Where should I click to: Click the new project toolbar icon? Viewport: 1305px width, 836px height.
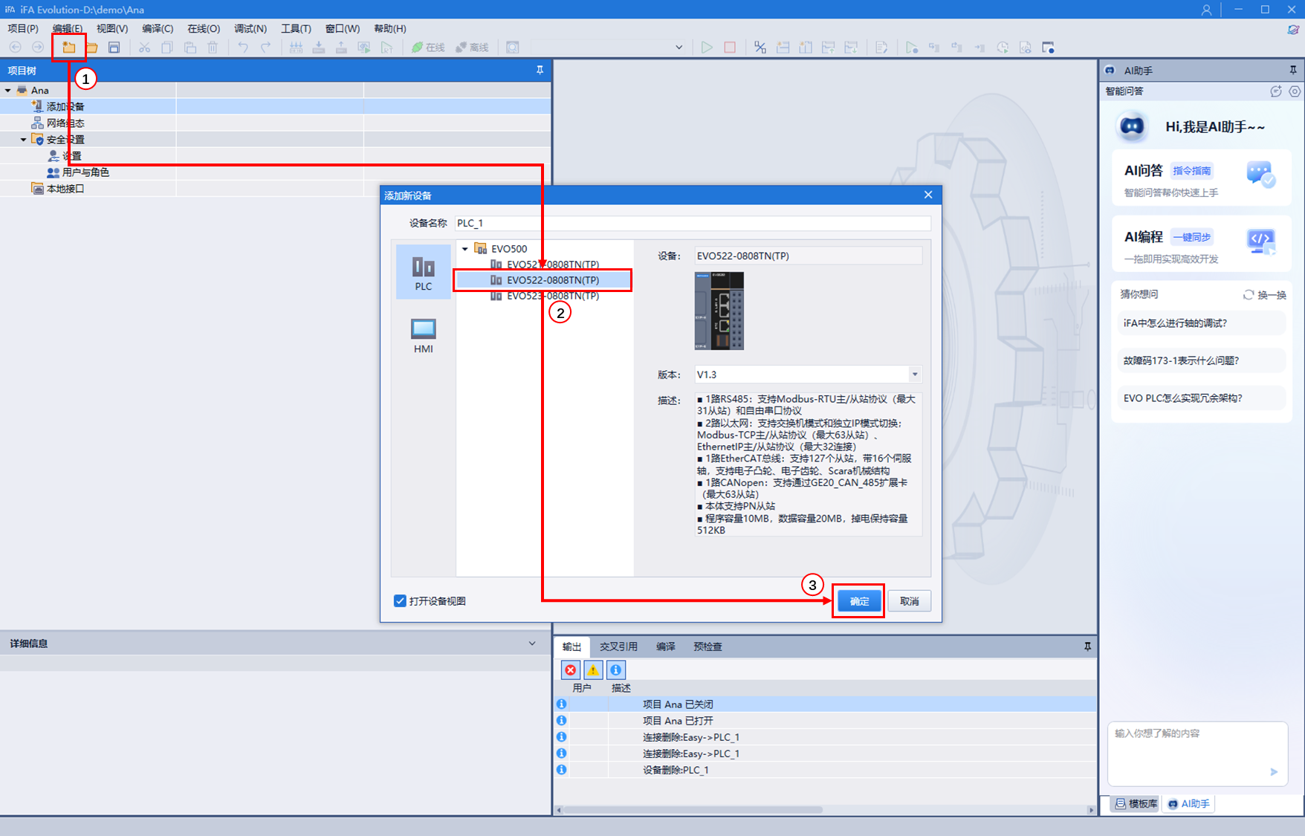coord(68,48)
